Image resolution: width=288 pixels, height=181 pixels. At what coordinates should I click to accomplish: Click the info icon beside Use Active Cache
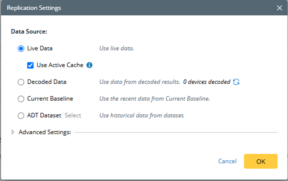click(89, 65)
